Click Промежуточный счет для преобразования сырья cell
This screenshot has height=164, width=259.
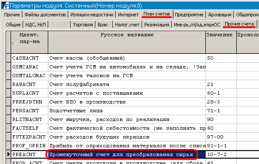click(127, 154)
